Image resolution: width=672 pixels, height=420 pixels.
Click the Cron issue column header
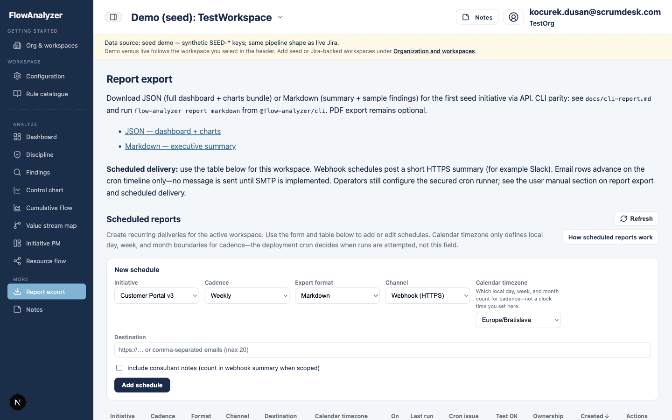coord(464,416)
